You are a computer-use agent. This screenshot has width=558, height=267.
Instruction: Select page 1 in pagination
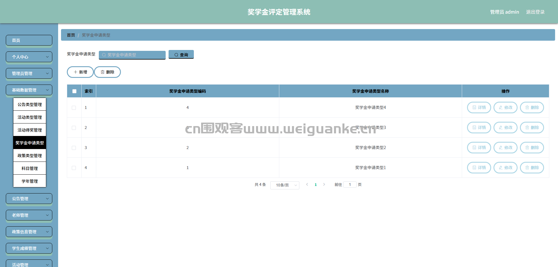(x=316, y=185)
